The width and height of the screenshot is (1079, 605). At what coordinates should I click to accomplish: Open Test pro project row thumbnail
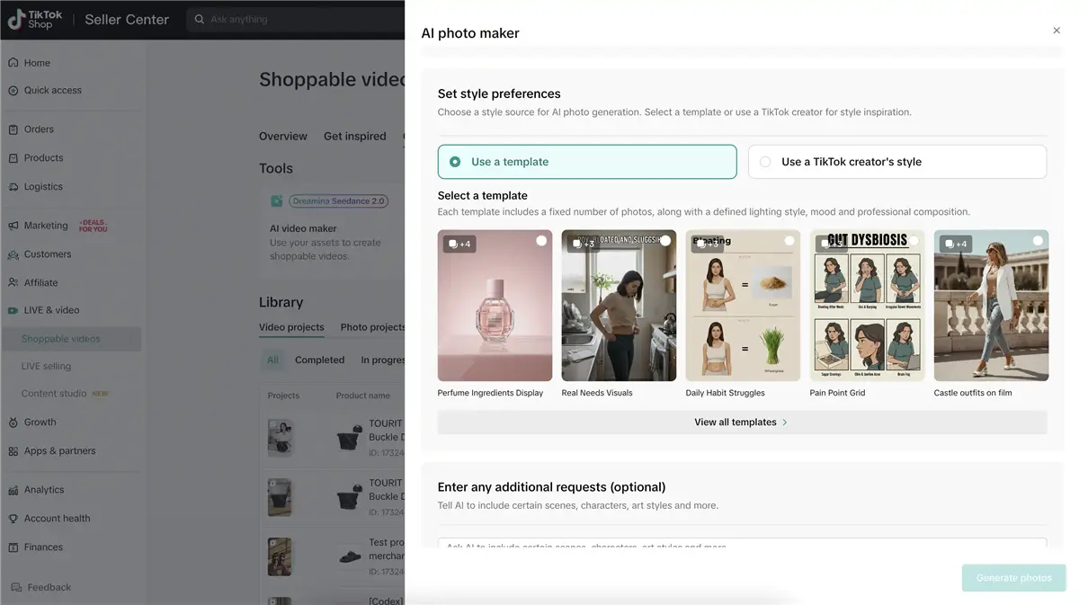tap(280, 556)
